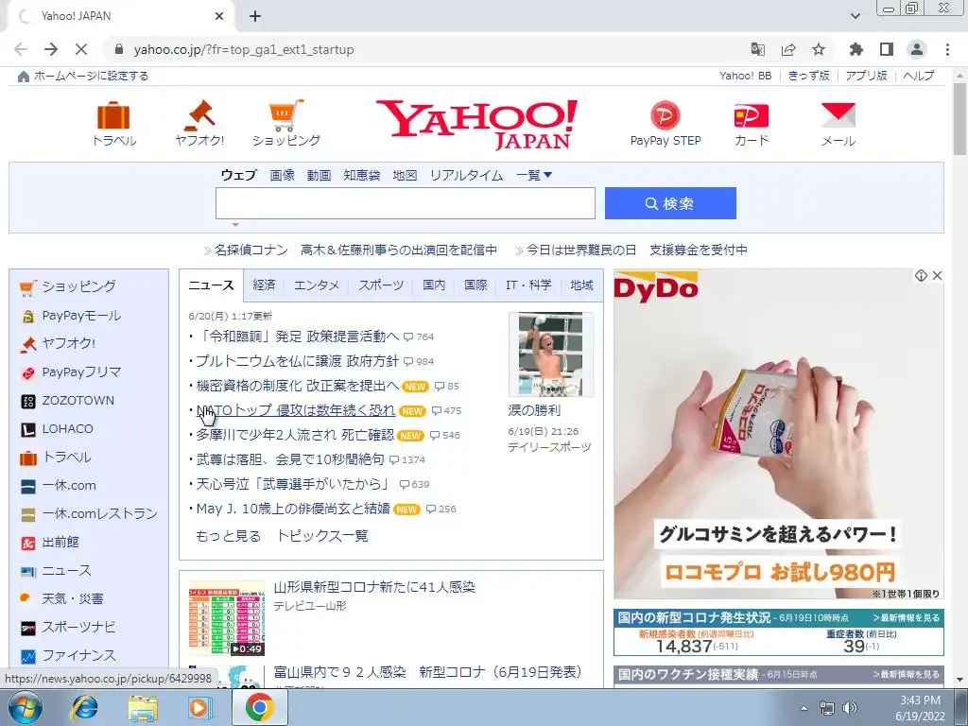
Task: Open the boxer photo thumbnail 涙の勝利
Action: (551, 354)
